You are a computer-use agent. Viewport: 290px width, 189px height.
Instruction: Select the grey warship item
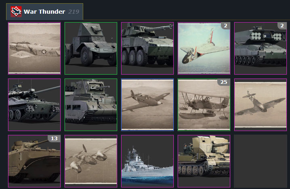[x=147, y=161]
